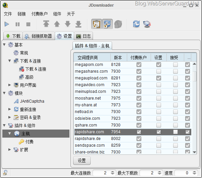Open the 链接 menu
The image size is (202, 178).
pyautogui.click(x=21, y=14)
